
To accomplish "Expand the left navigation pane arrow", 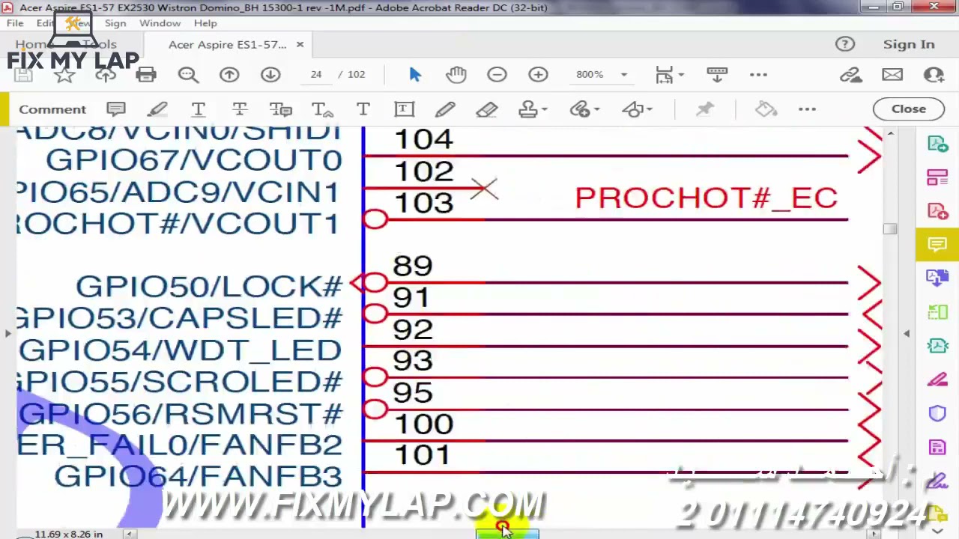I will [7, 333].
